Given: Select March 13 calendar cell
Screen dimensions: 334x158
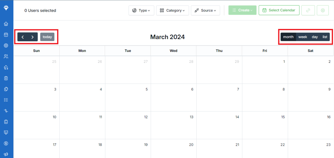Looking at the screenshot, I should (174, 125).
